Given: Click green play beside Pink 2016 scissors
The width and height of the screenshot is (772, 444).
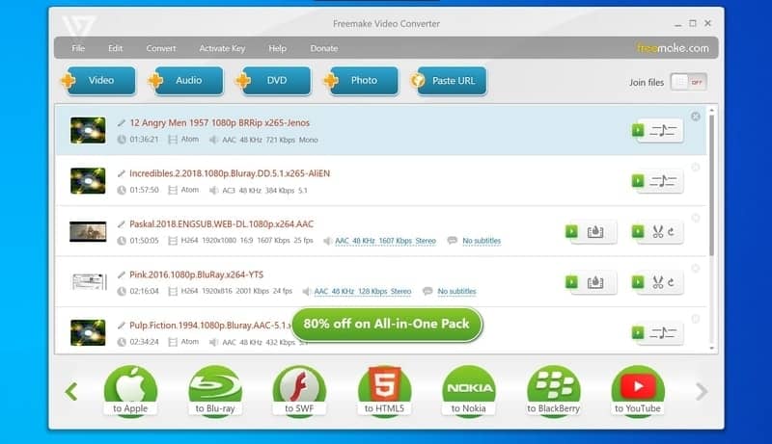Looking at the screenshot, I should pyautogui.click(x=638, y=282).
